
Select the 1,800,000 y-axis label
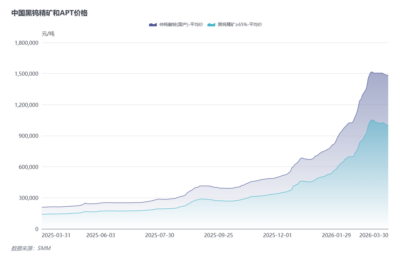click(26, 43)
